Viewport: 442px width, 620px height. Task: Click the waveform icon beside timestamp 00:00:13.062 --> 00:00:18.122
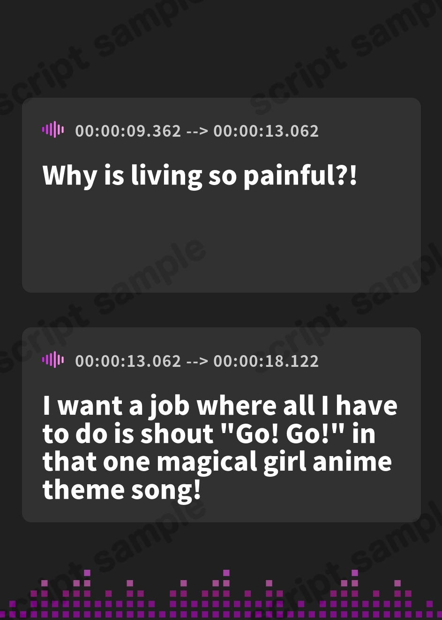[53, 359]
